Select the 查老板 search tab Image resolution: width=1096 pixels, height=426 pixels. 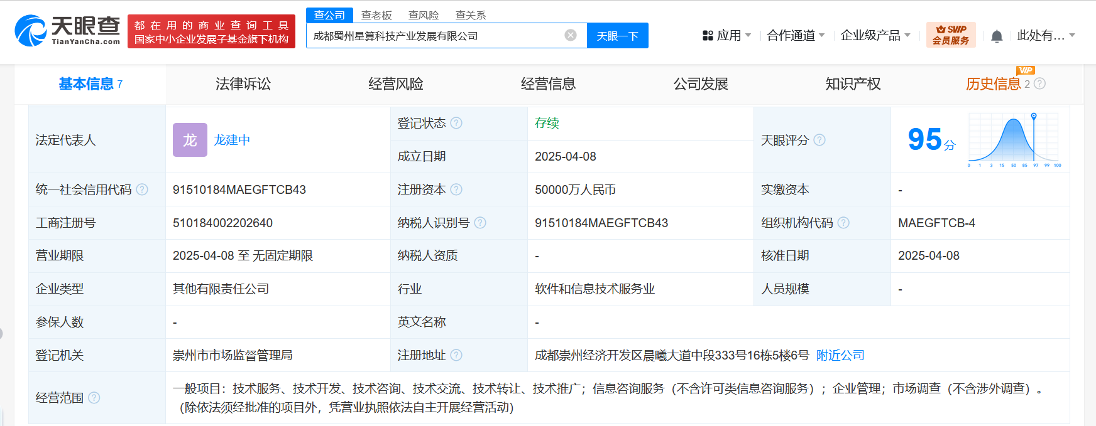(x=376, y=15)
